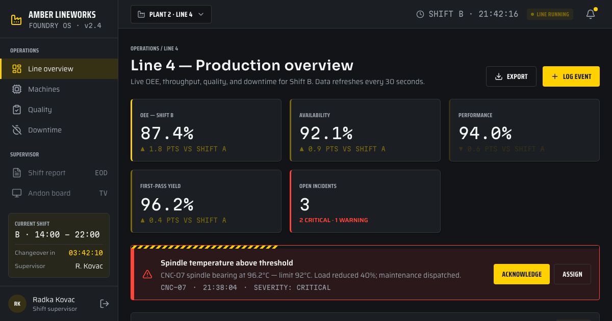
Task: Expand the Plant 2 · Line 4 chevron
Action: (x=201, y=14)
